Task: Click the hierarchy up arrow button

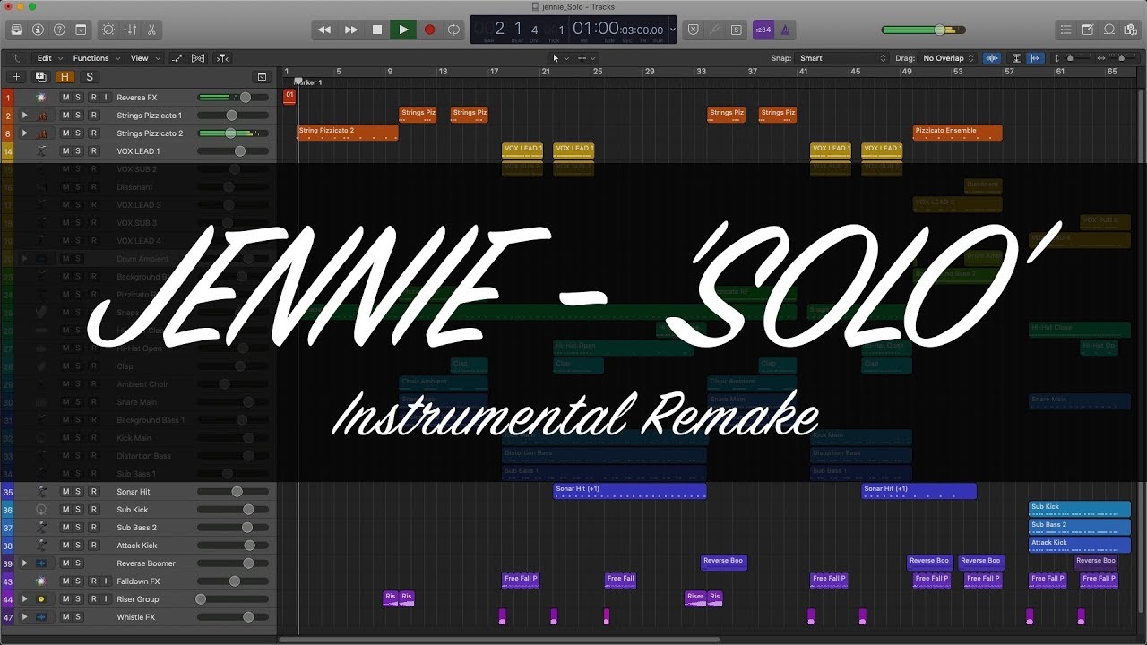Action: pos(16,58)
